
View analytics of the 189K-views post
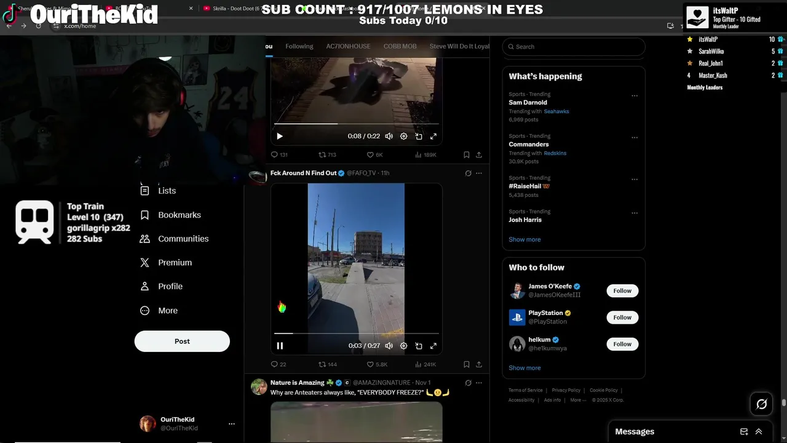(425, 154)
